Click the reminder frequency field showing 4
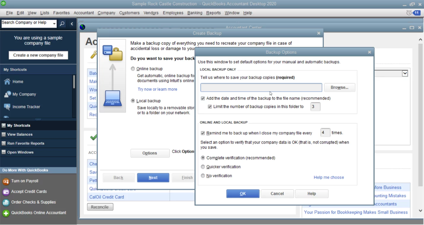This screenshot has height=225, width=424. (x=325, y=133)
